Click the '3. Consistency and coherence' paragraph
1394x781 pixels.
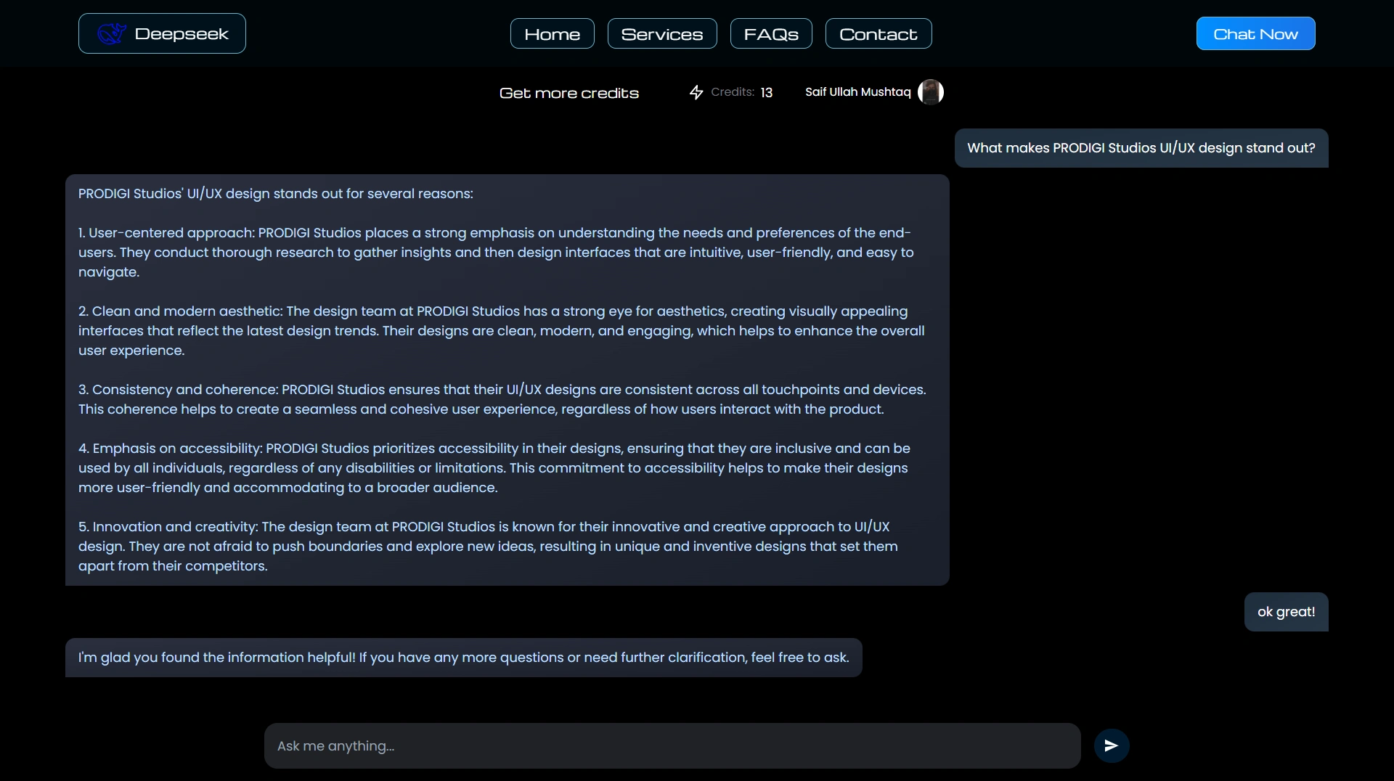coord(502,399)
